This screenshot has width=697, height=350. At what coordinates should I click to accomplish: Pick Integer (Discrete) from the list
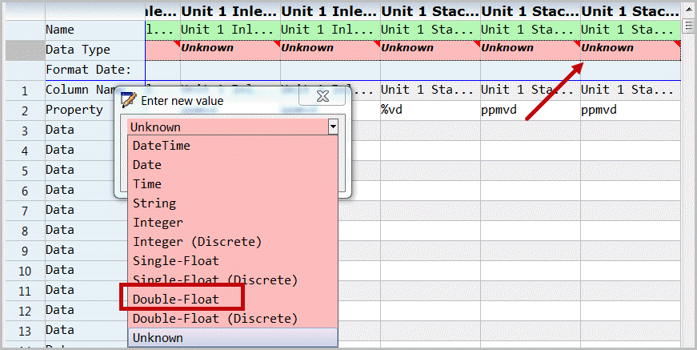(197, 242)
